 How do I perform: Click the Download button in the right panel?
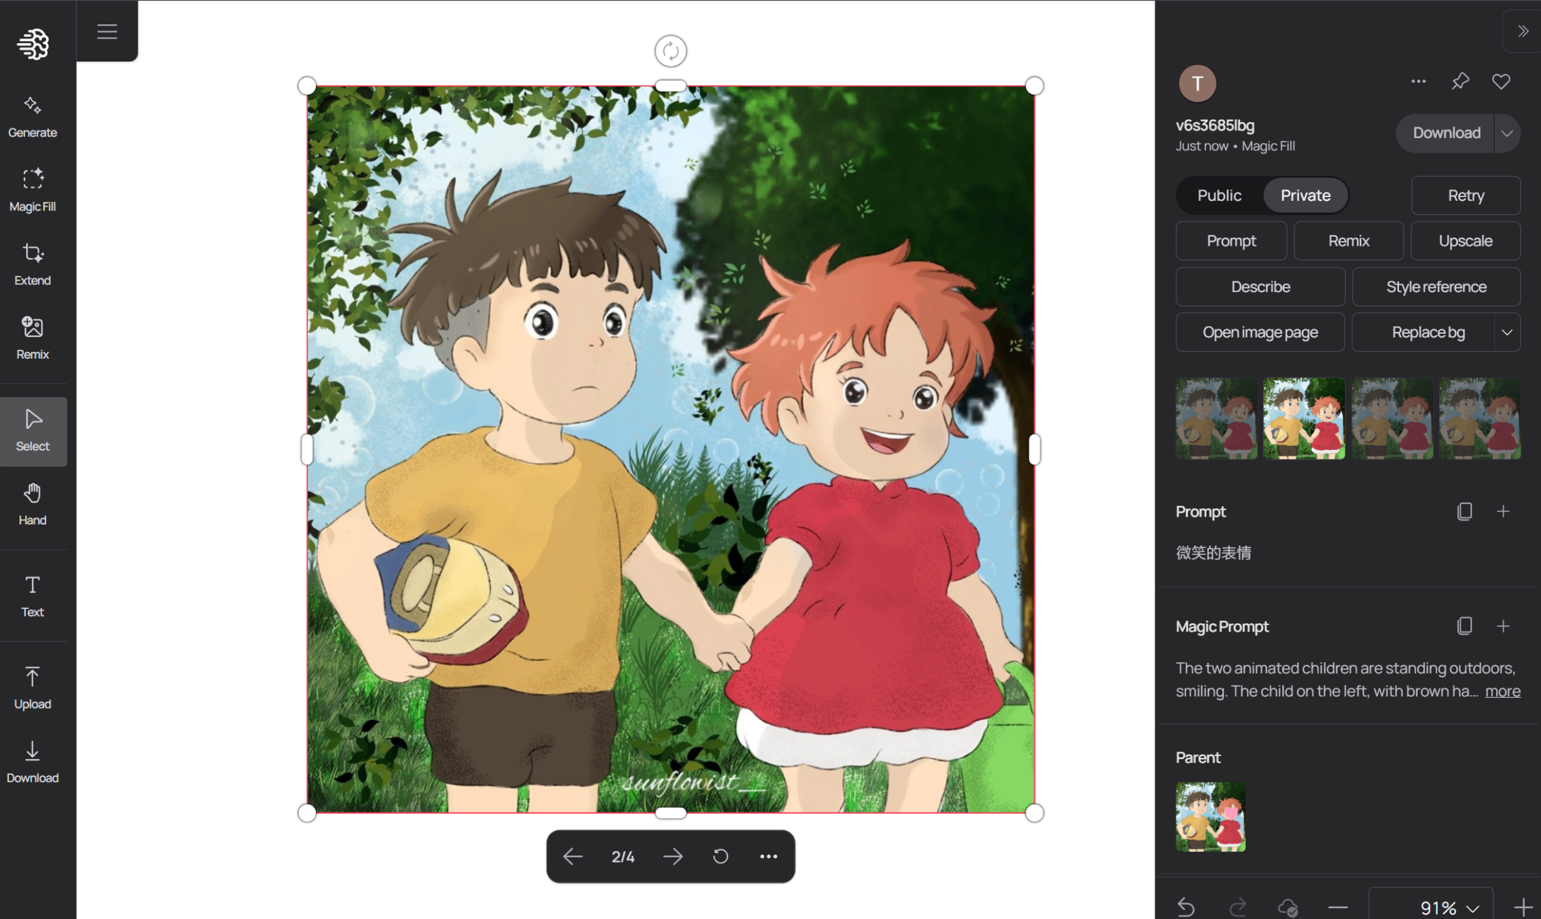pos(1446,133)
